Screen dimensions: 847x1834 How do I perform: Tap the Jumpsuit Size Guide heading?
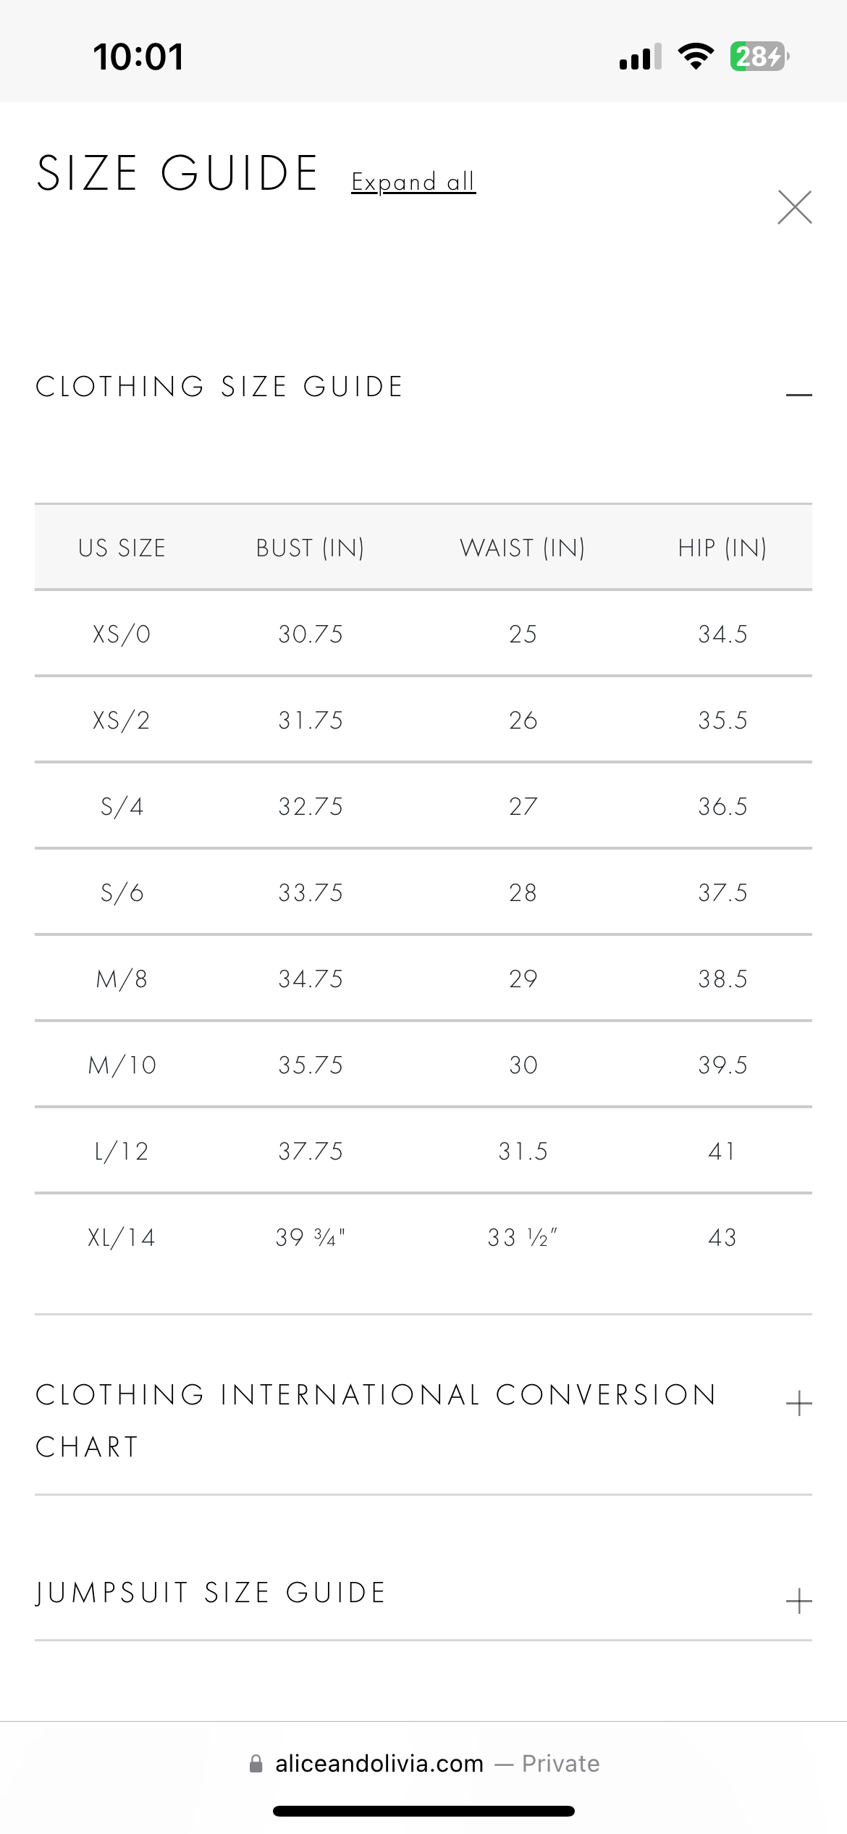pos(211,1593)
